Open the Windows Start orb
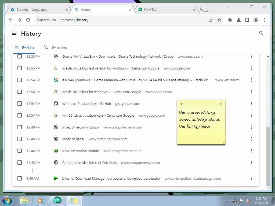The width and height of the screenshot is (275, 206). (x=7, y=201)
